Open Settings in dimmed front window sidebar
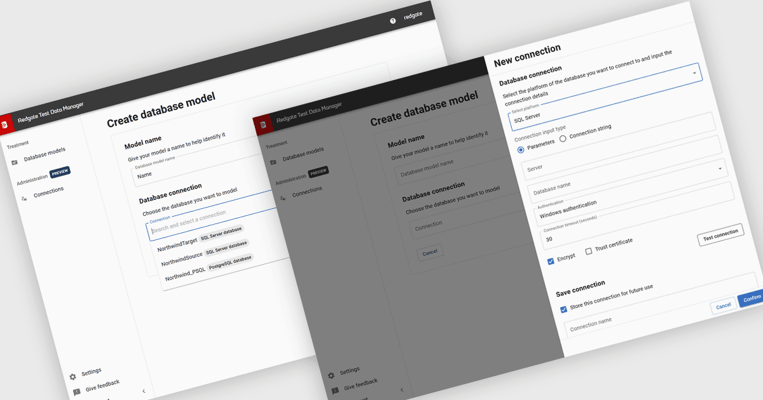The width and height of the screenshot is (763, 400). point(349,371)
